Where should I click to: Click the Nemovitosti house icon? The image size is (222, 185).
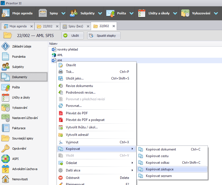[6, 179]
